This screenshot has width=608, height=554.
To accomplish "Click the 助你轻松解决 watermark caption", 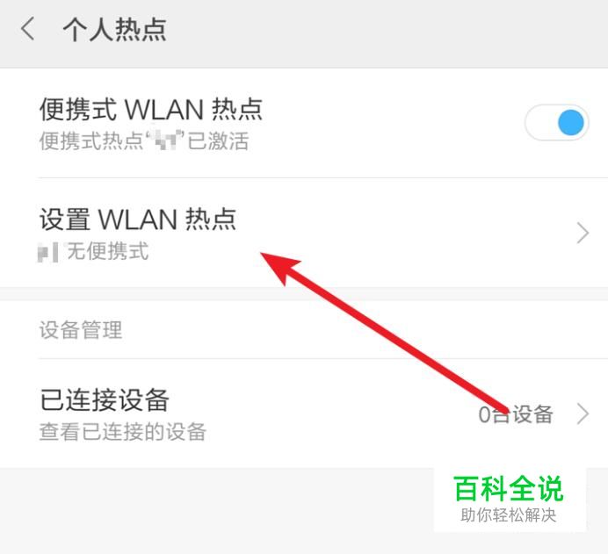I will pos(509,515).
